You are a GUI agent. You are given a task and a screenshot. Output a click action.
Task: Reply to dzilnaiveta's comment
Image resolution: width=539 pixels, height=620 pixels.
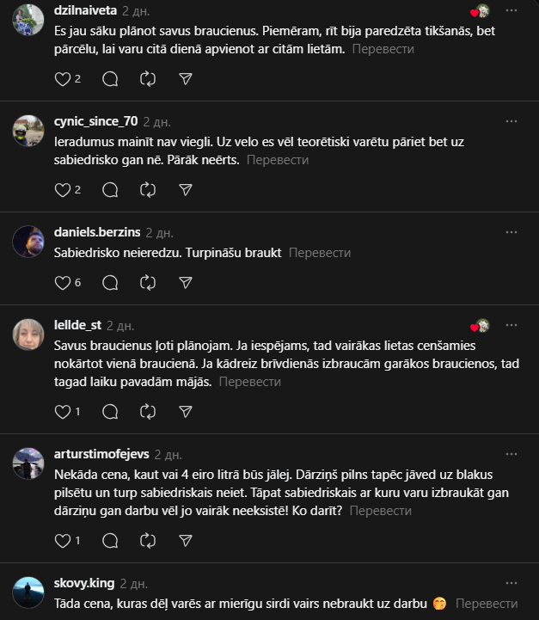click(x=110, y=78)
